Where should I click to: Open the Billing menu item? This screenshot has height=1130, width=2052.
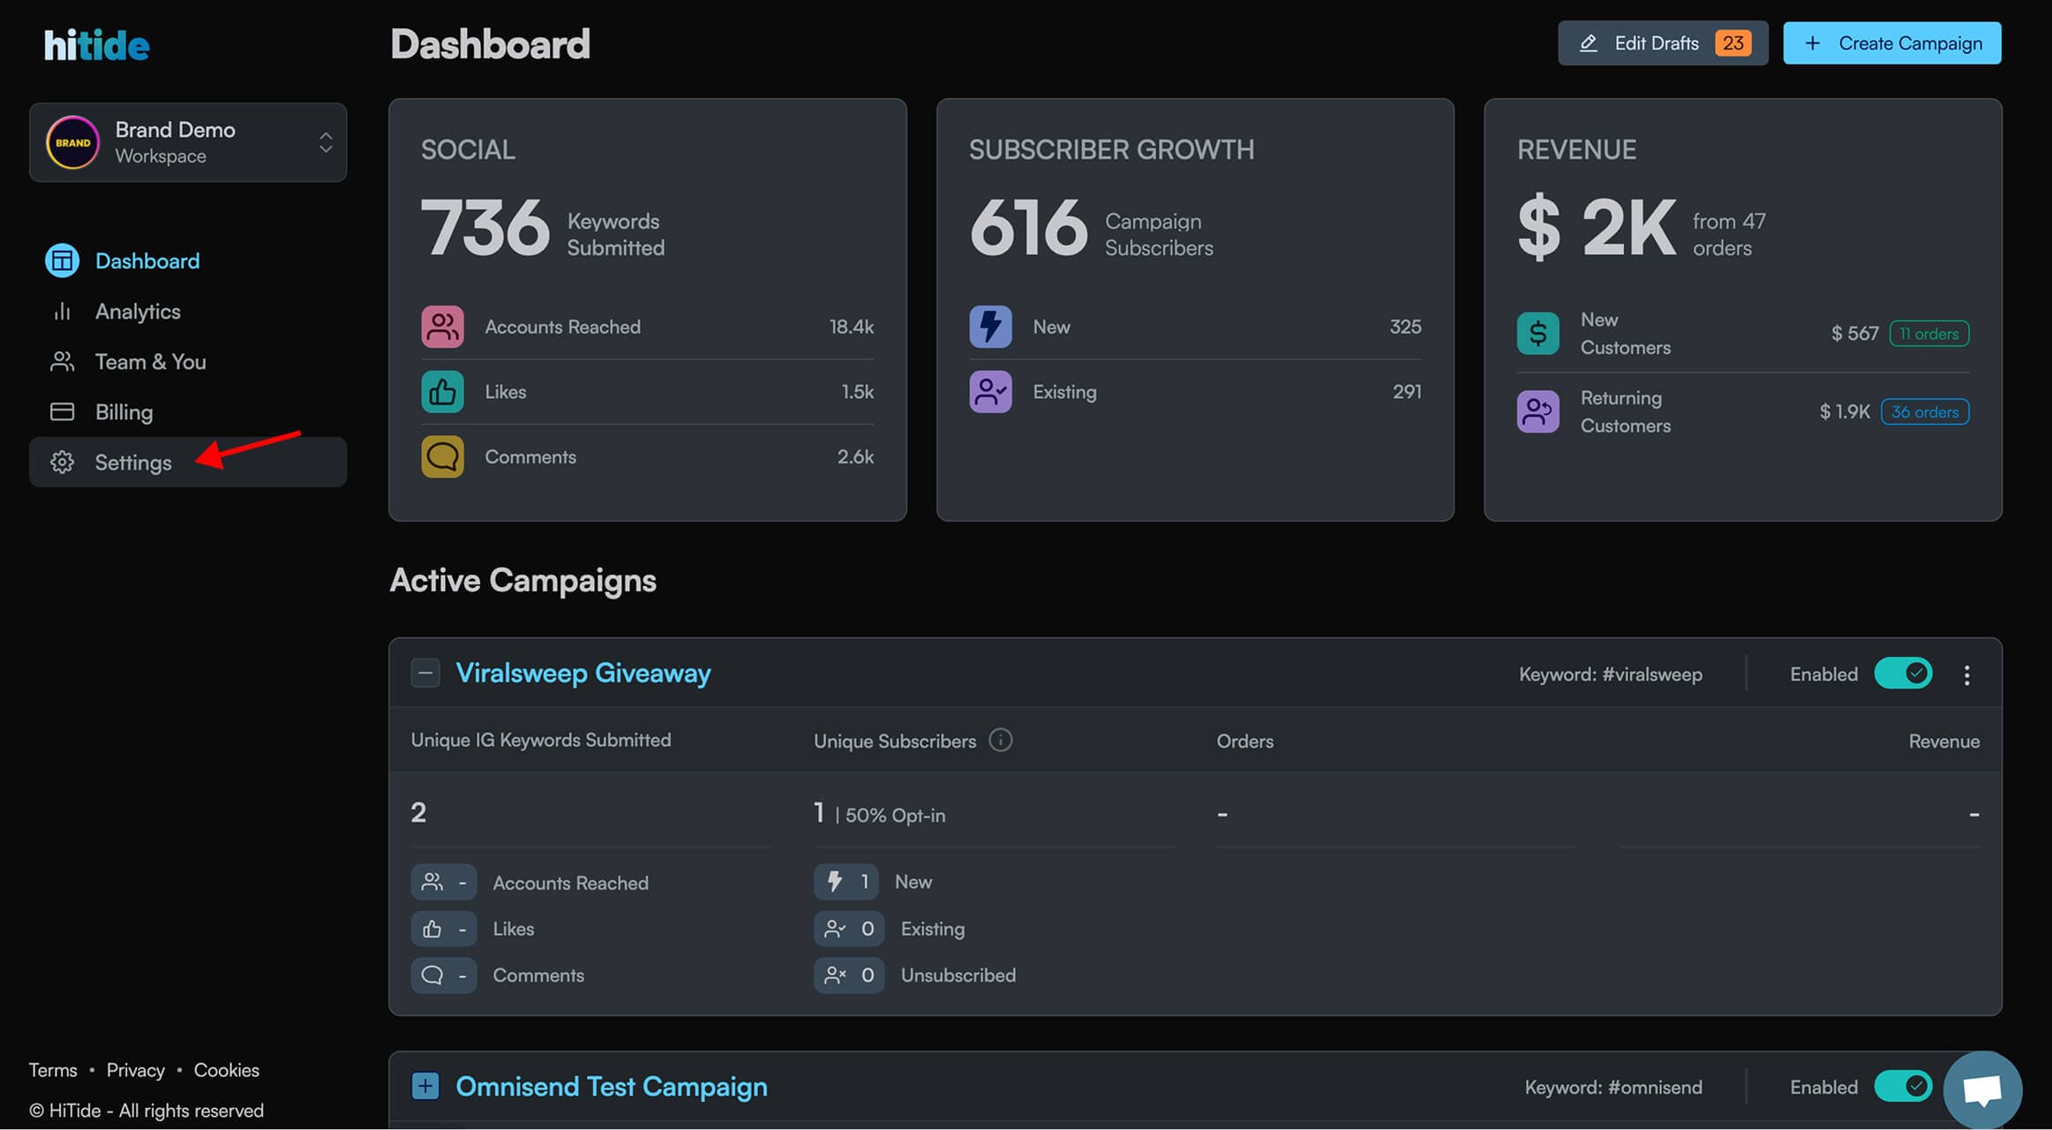[124, 412]
